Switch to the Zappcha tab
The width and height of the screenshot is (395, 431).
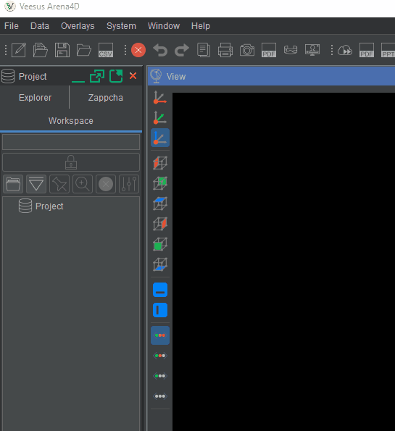tap(106, 98)
